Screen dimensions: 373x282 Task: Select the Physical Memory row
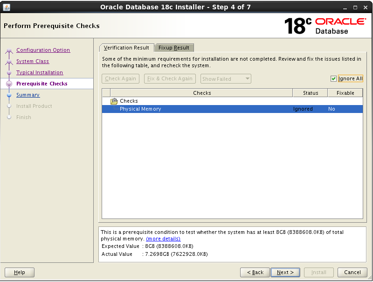coord(232,109)
